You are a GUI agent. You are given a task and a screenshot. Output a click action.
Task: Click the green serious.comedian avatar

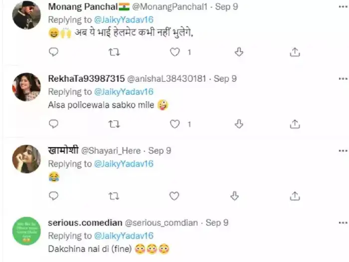click(26, 231)
